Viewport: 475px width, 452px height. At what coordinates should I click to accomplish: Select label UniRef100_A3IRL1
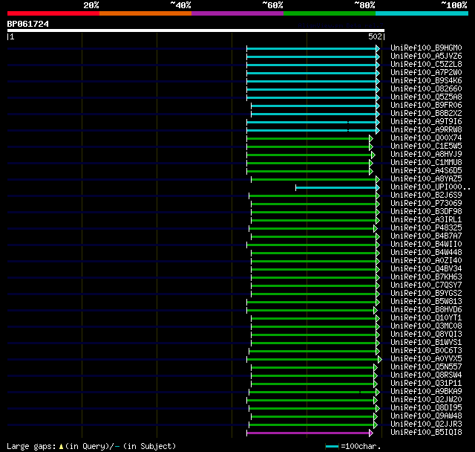coord(426,220)
